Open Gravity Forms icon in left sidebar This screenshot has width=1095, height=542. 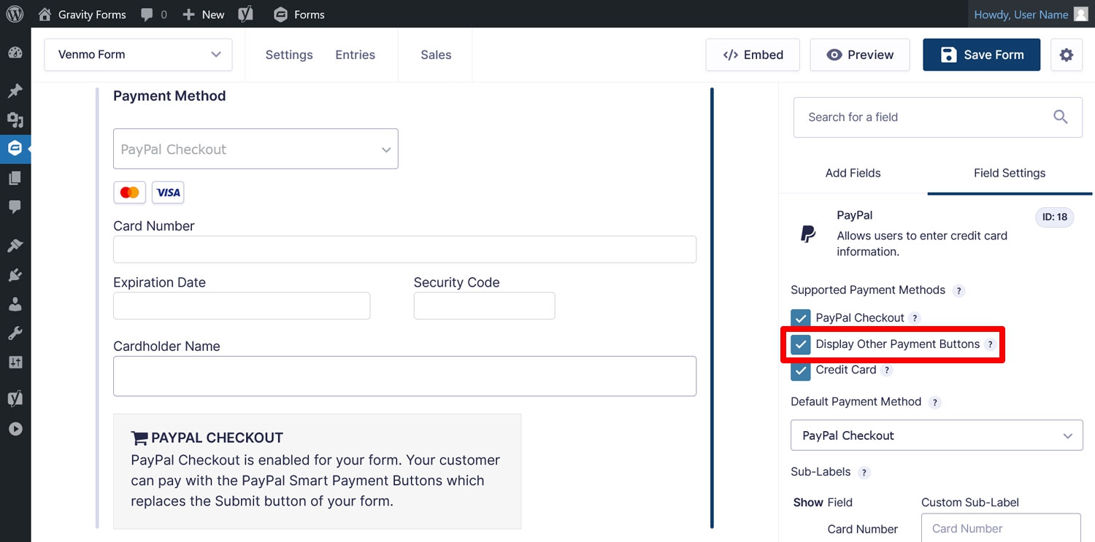(x=15, y=148)
